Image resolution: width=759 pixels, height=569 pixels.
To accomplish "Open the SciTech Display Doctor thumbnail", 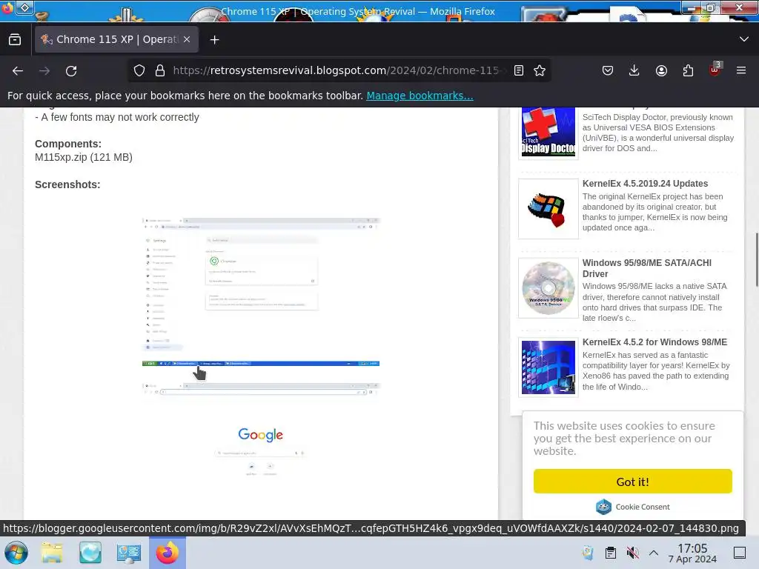I will tap(548, 132).
